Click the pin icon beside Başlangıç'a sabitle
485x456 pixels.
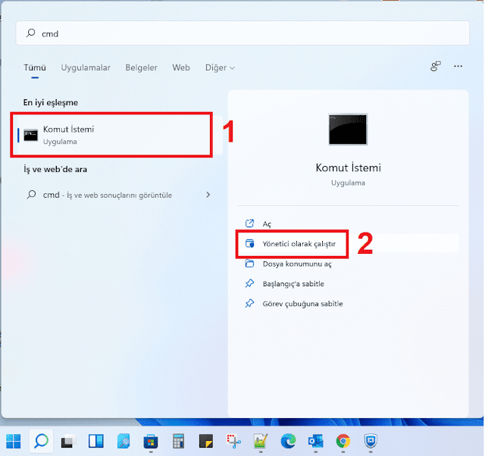(x=249, y=283)
